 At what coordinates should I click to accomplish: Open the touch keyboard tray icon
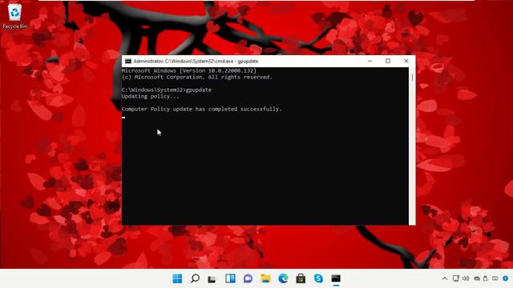495,278
